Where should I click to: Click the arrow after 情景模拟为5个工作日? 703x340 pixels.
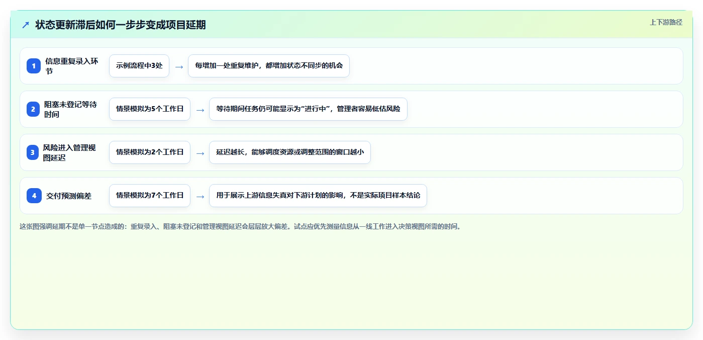point(200,110)
